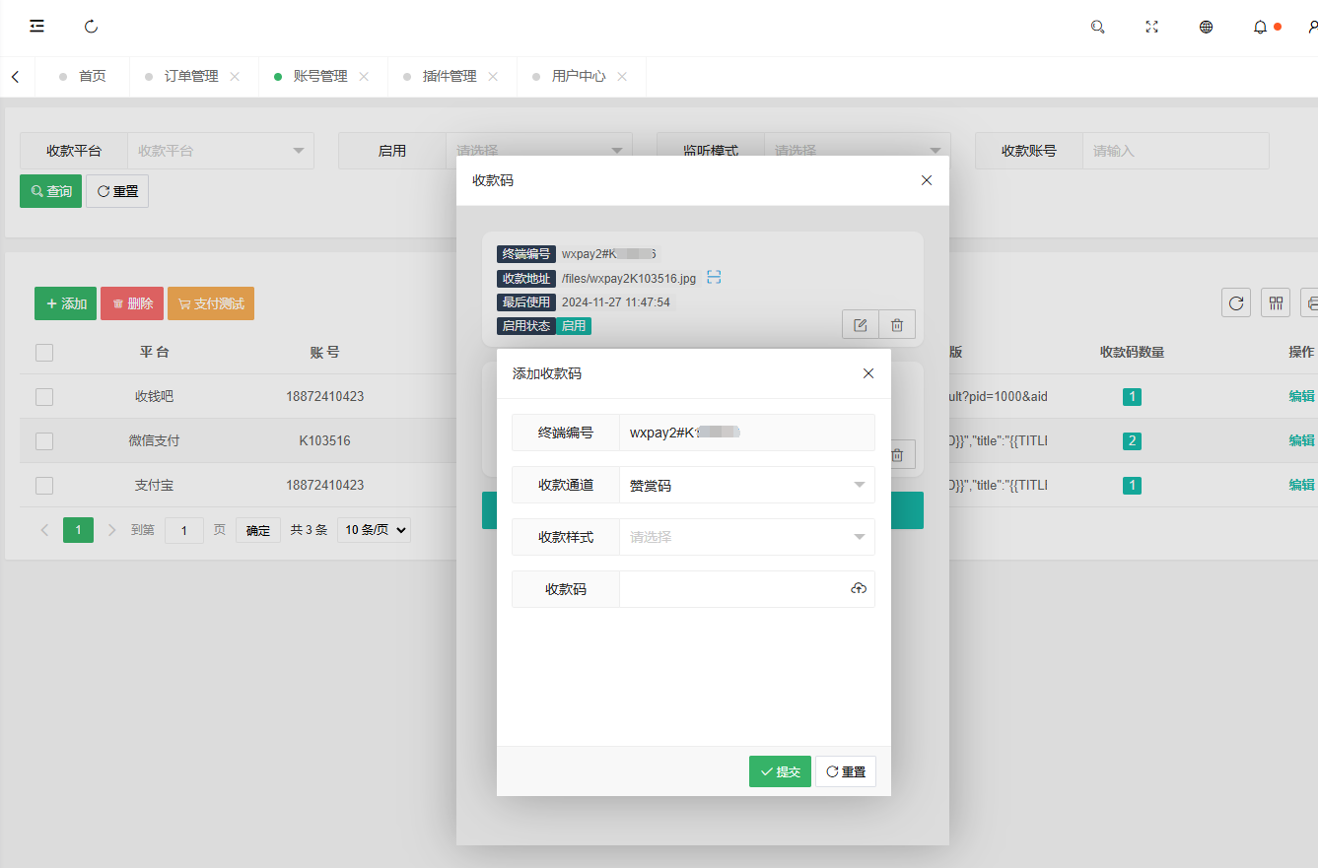Screen dimensions: 1318x868
Task: Submit the form with the 提交 button
Action: [x=779, y=771]
